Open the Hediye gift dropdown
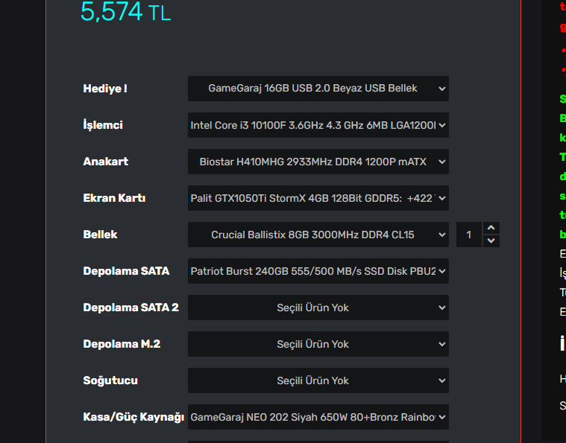 pyautogui.click(x=313, y=89)
